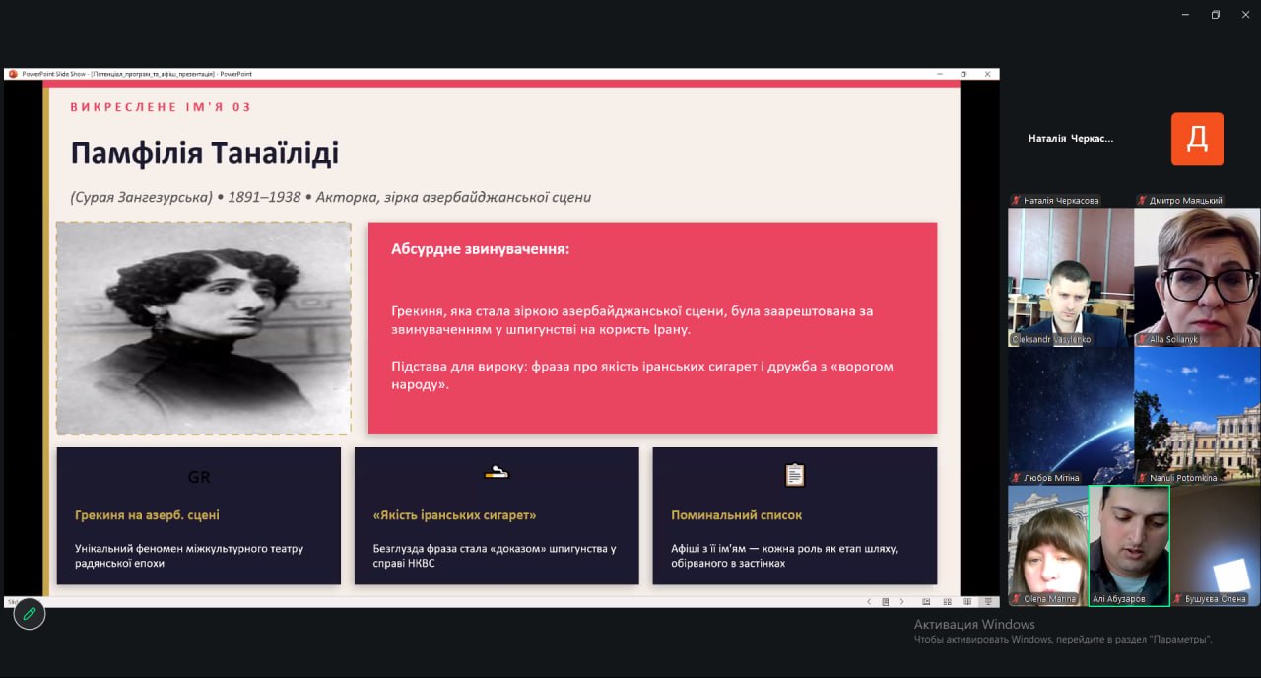Select Любов Мітіна's video tile
This screenshot has height=678, width=1261.
[x=1070, y=415]
